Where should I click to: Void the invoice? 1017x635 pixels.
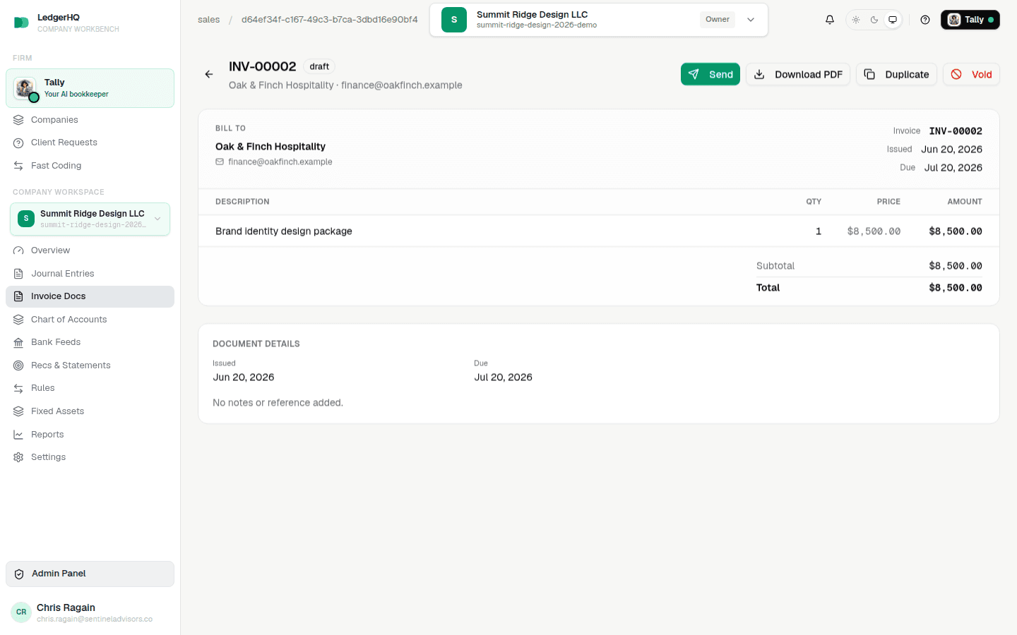[971, 74]
